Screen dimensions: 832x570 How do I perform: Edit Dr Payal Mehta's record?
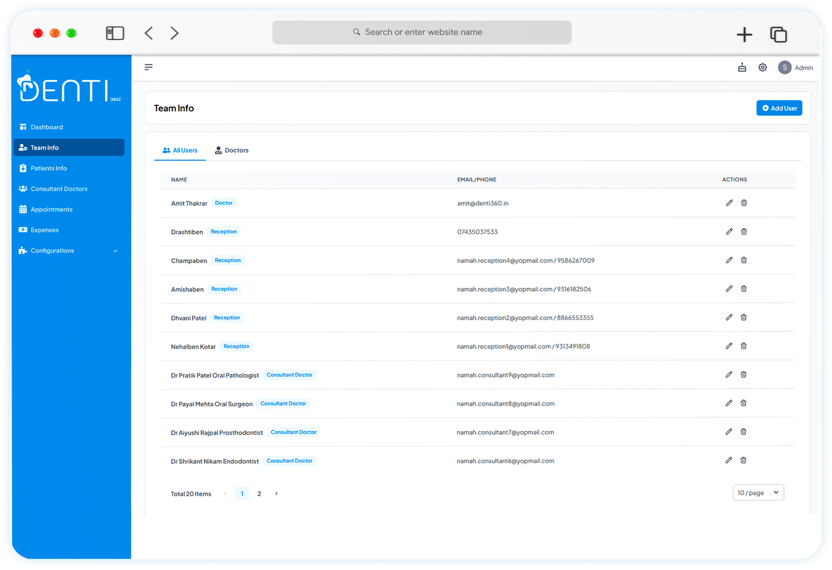[729, 403]
